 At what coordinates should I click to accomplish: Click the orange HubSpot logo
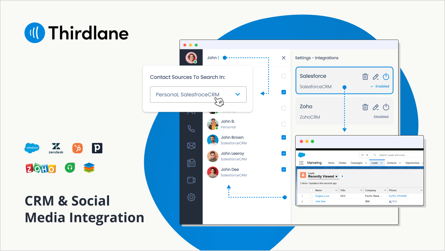(77, 148)
